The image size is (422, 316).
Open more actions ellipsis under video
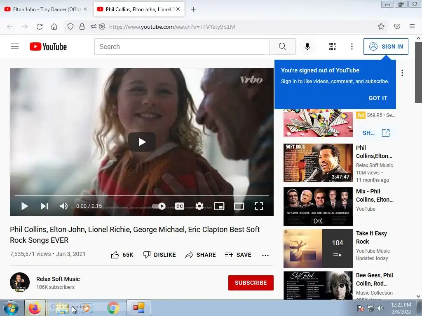click(265, 255)
